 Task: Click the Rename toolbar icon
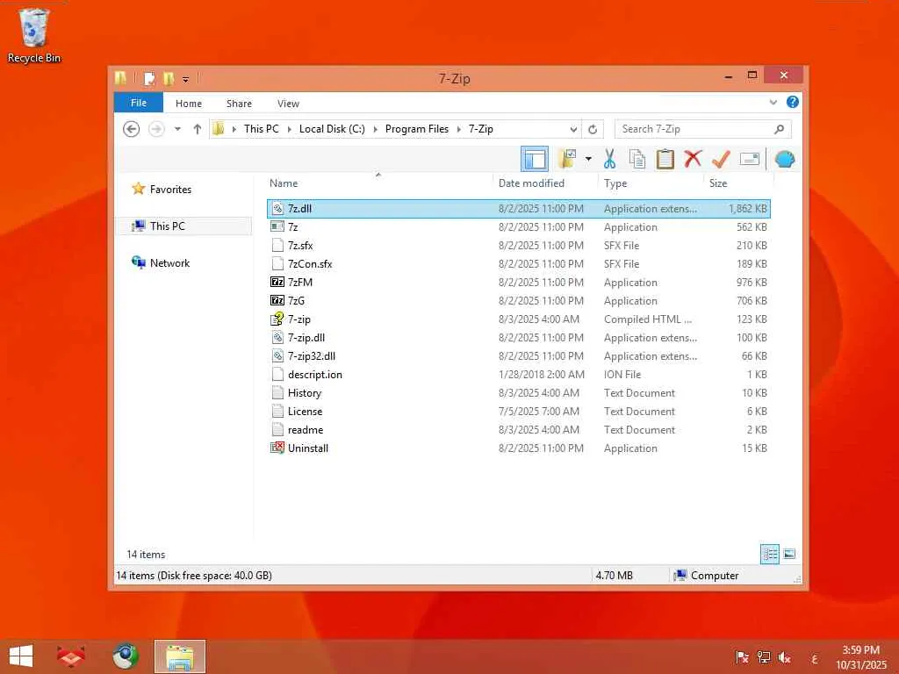[750, 159]
